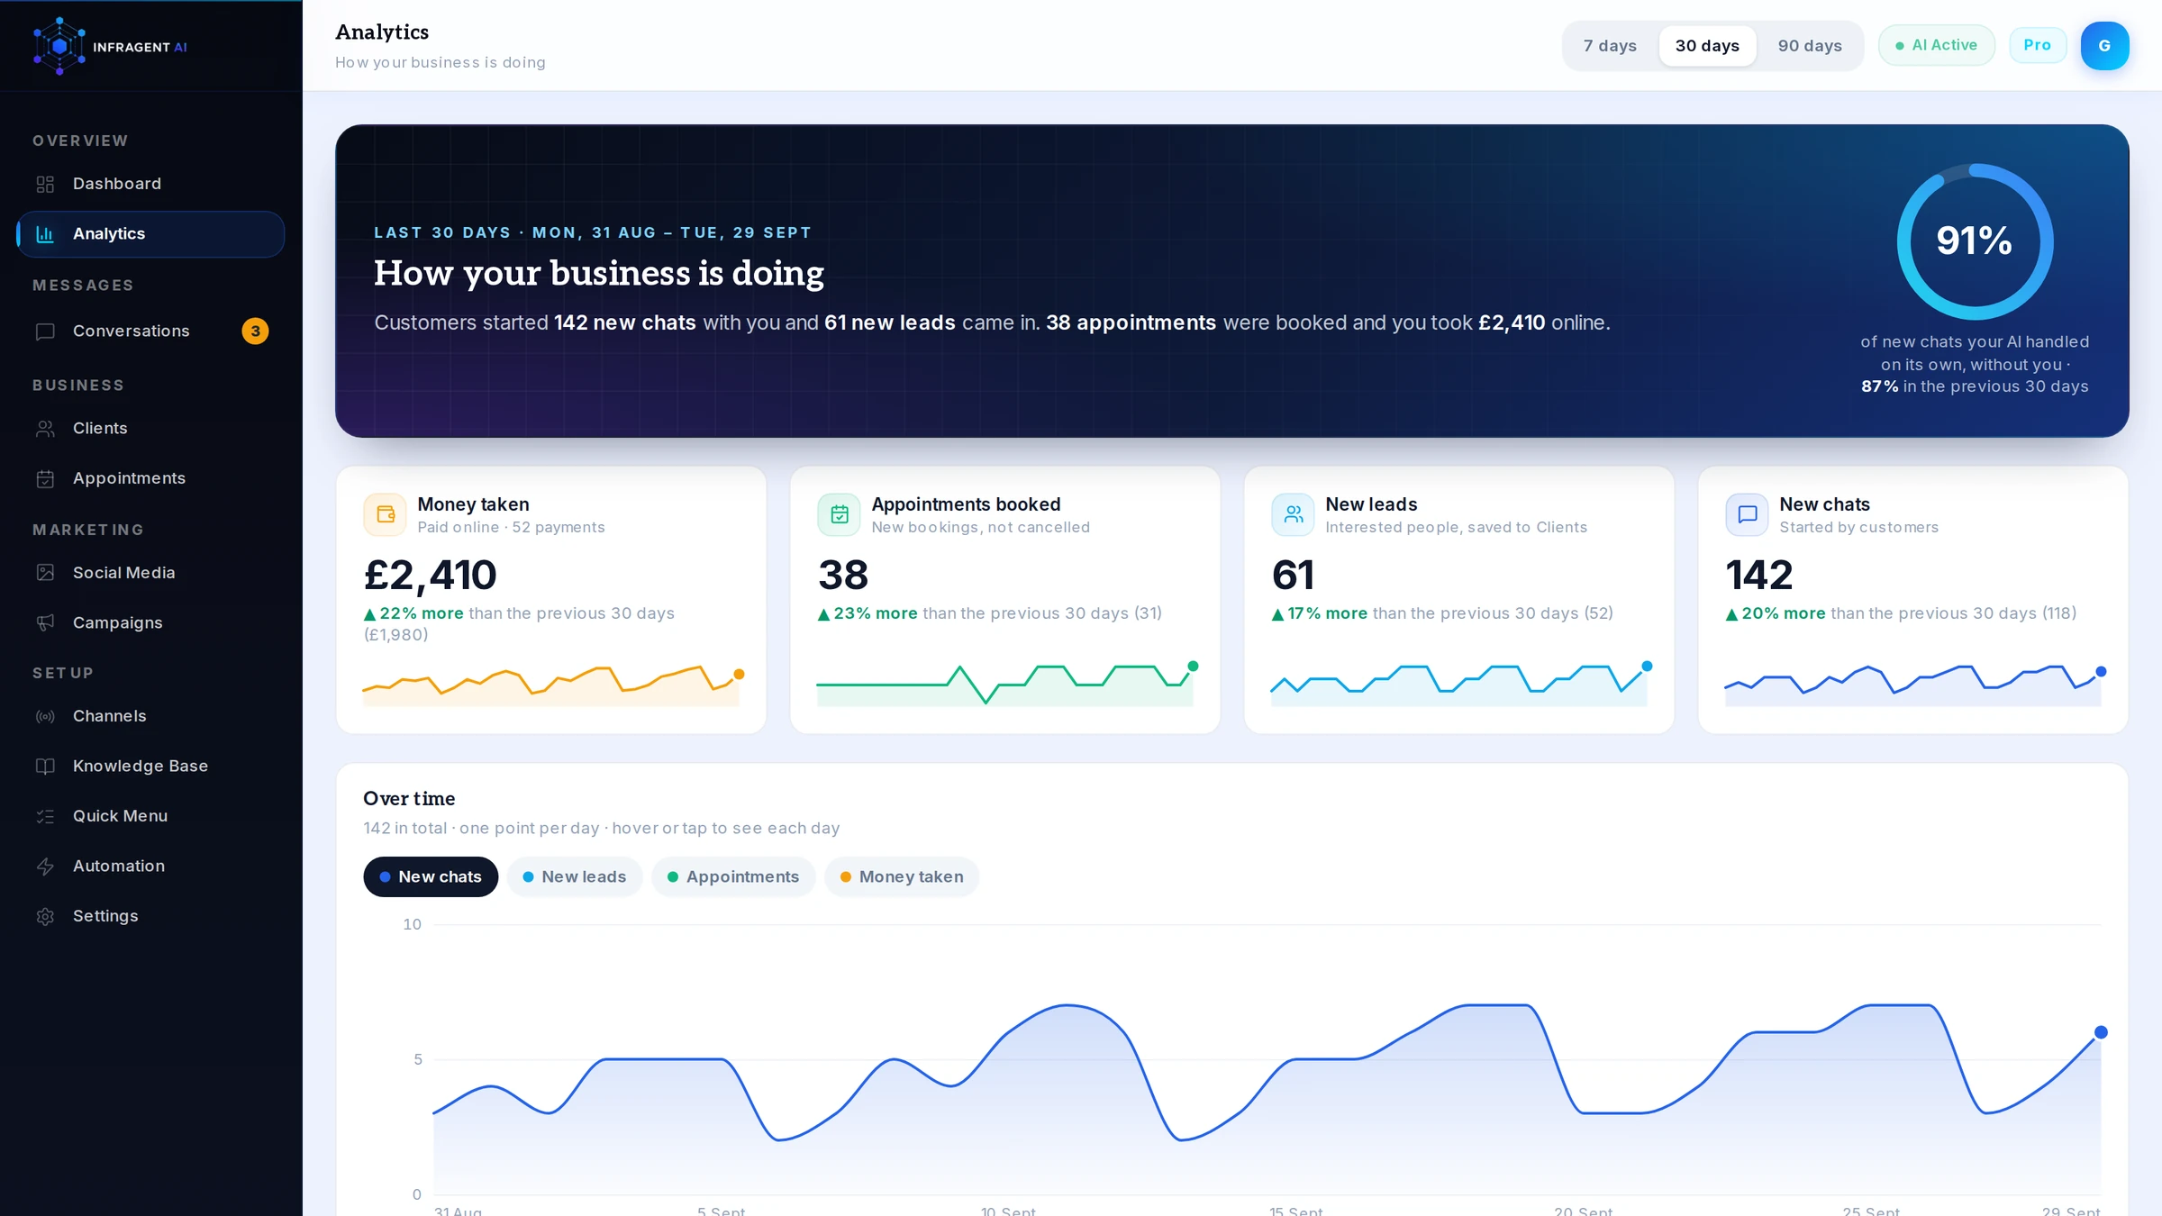The height and width of the screenshot is (1216, 2162).
Task: Click the Appointments booked calendar-check icon
Action: click(840, 514)
